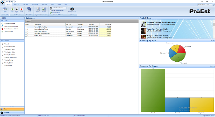Select View by Bid Status radio button
Image resolution: width=215 pixels, height=117 pixels.
3,47
